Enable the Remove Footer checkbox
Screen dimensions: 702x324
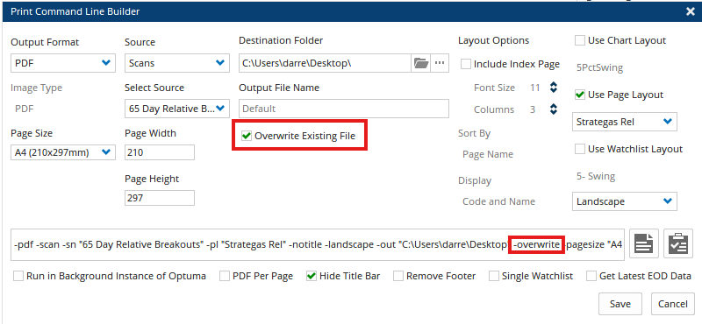398,276
